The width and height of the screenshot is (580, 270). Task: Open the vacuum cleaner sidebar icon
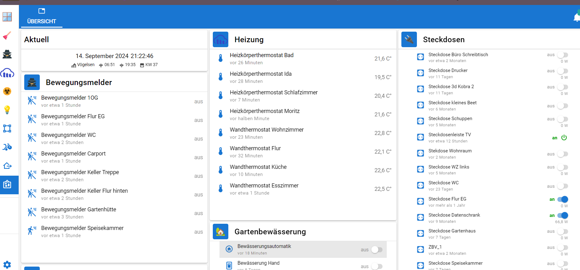(7, 36)
